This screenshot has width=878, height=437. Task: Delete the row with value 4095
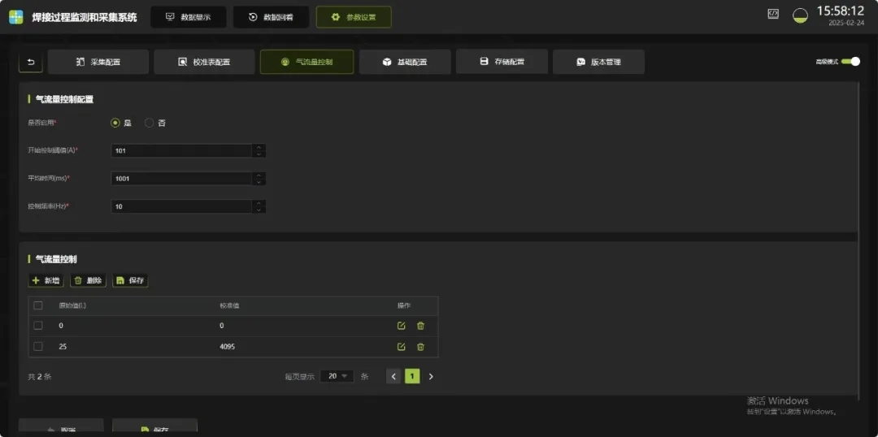420,347
